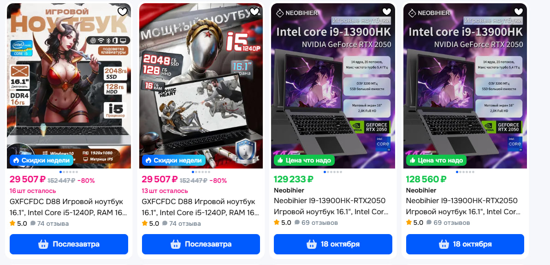
Task: Add 129 233 ₽ Neobihier to cart, 18 октября
Action: point(333,244)
